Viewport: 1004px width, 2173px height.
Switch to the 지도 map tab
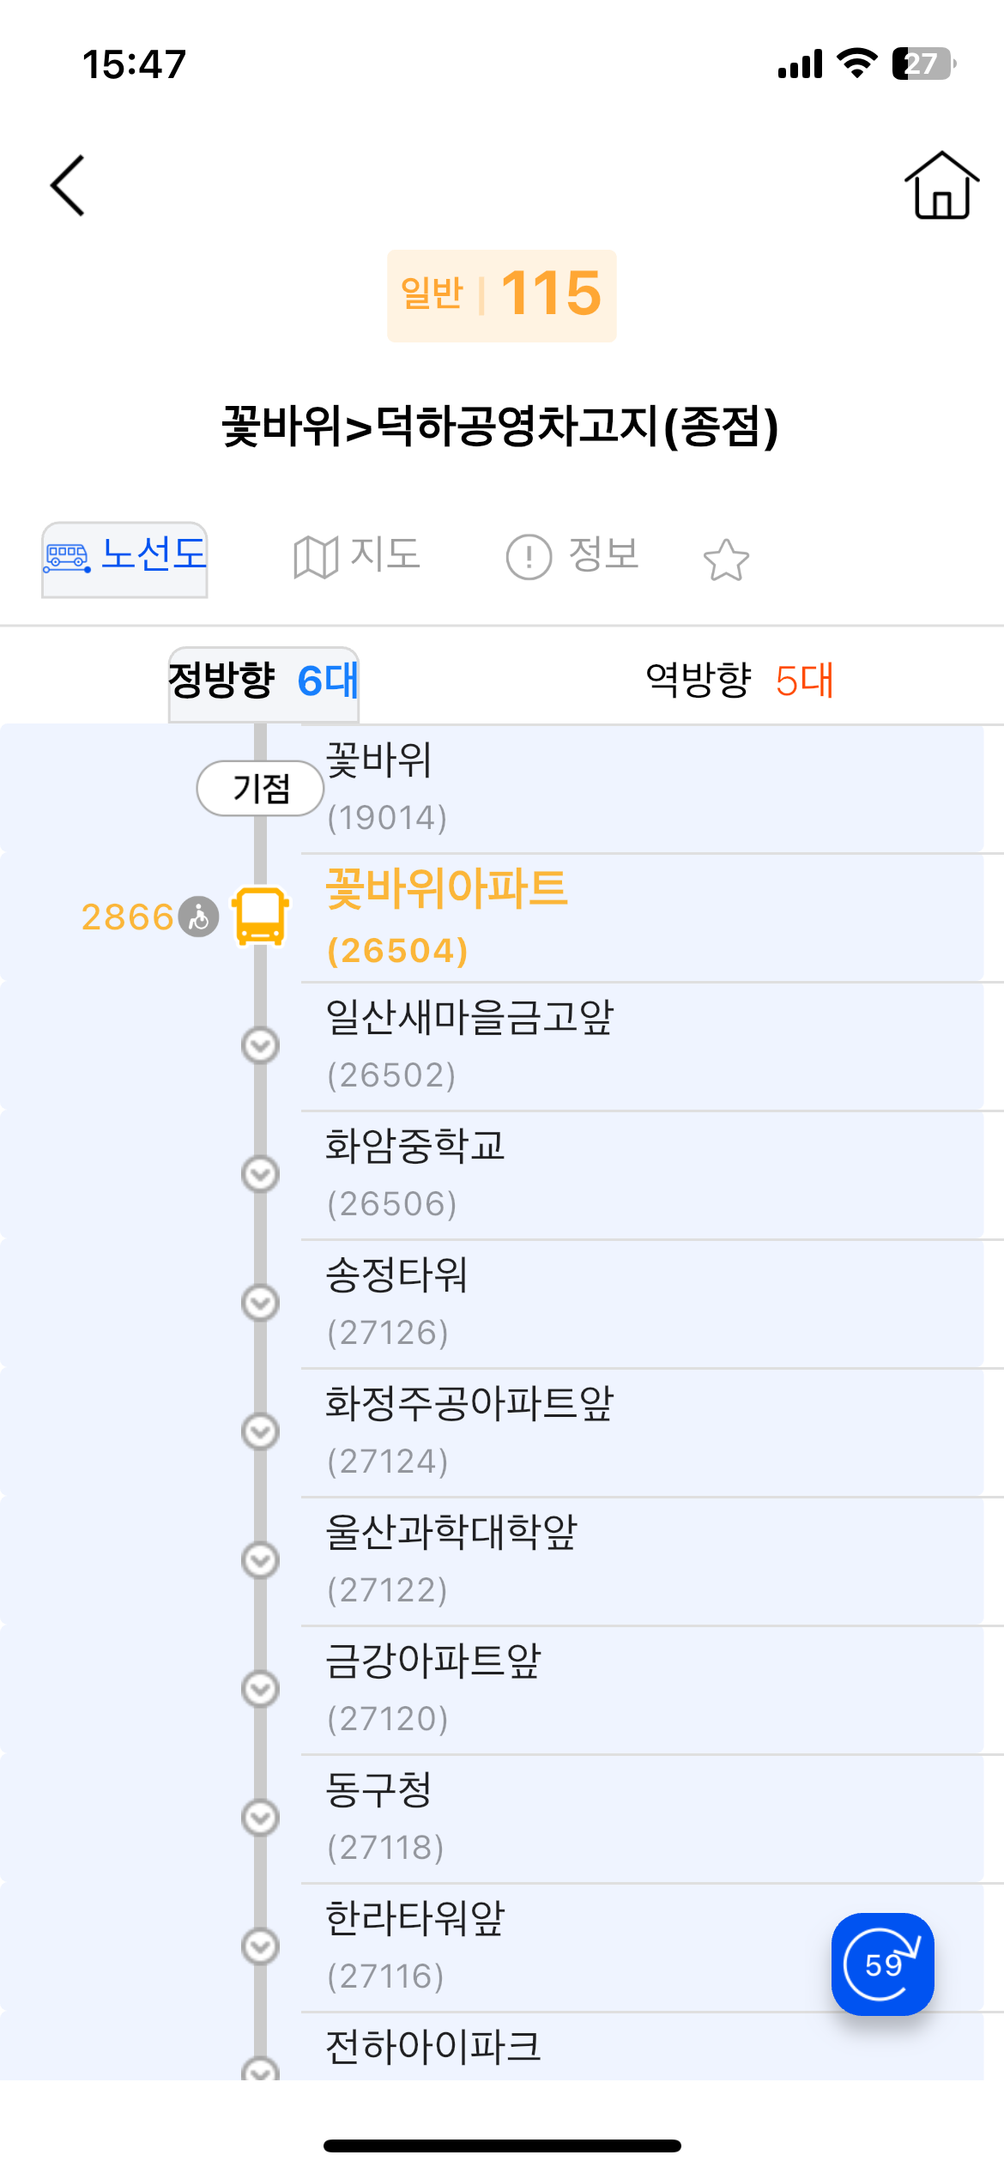357,556
